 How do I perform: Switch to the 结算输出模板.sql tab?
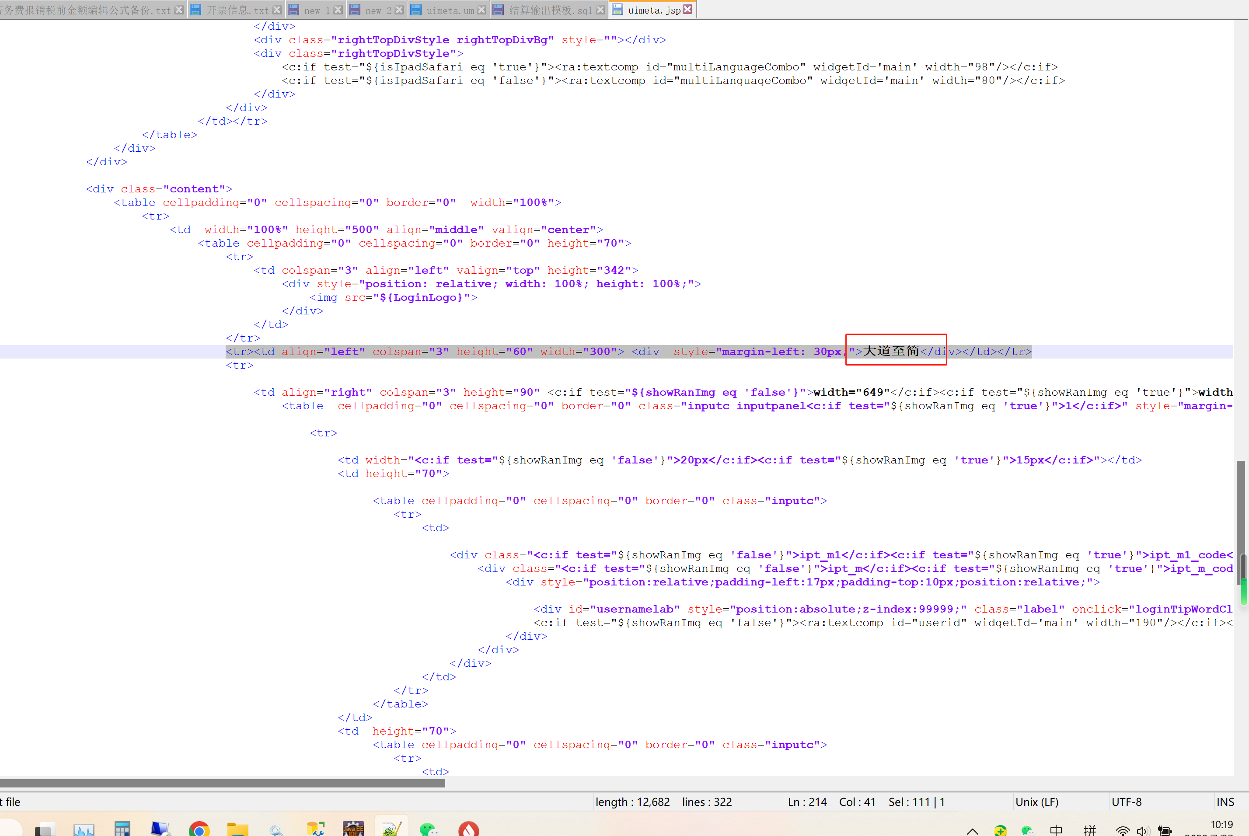pyautogui.click(x=550, y=10)
